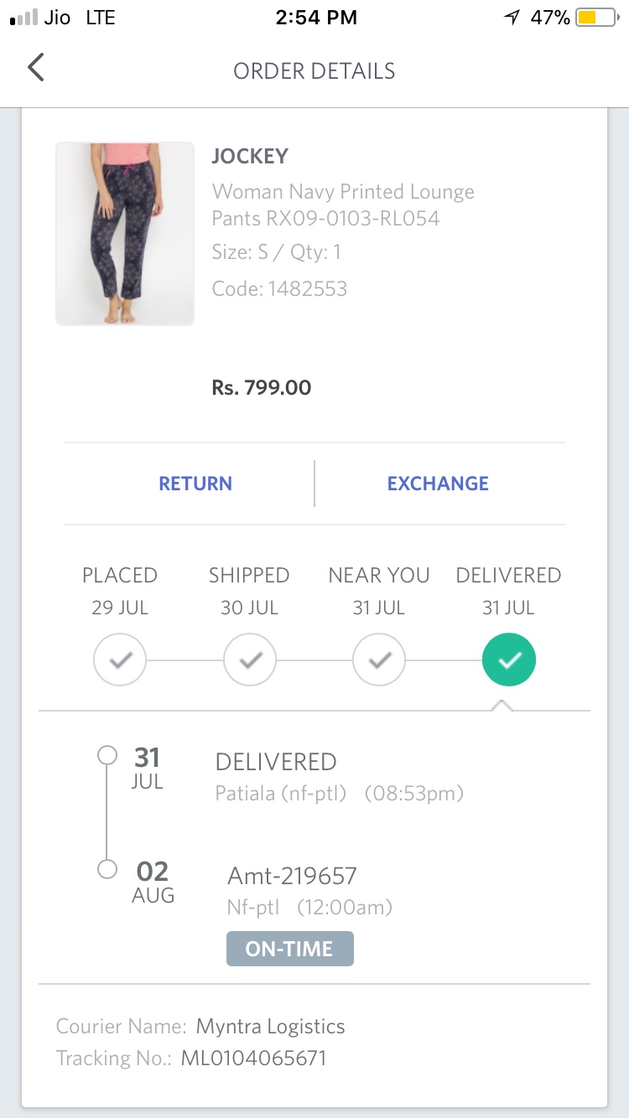Tap the RETURN button

(x=195, y=484)
